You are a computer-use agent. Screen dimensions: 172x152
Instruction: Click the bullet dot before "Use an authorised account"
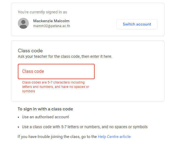(18, 117)
